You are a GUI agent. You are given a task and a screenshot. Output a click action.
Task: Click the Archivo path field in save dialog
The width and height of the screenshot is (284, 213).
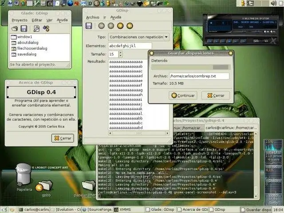point(199,76)
